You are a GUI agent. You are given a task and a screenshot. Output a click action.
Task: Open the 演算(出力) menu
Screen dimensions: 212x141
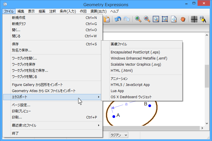(x=98, y=11)
